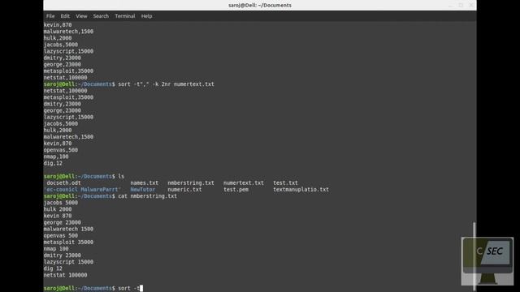Click output line 'malwaretech 1500'
520x292 pixels.
point(68,229)
